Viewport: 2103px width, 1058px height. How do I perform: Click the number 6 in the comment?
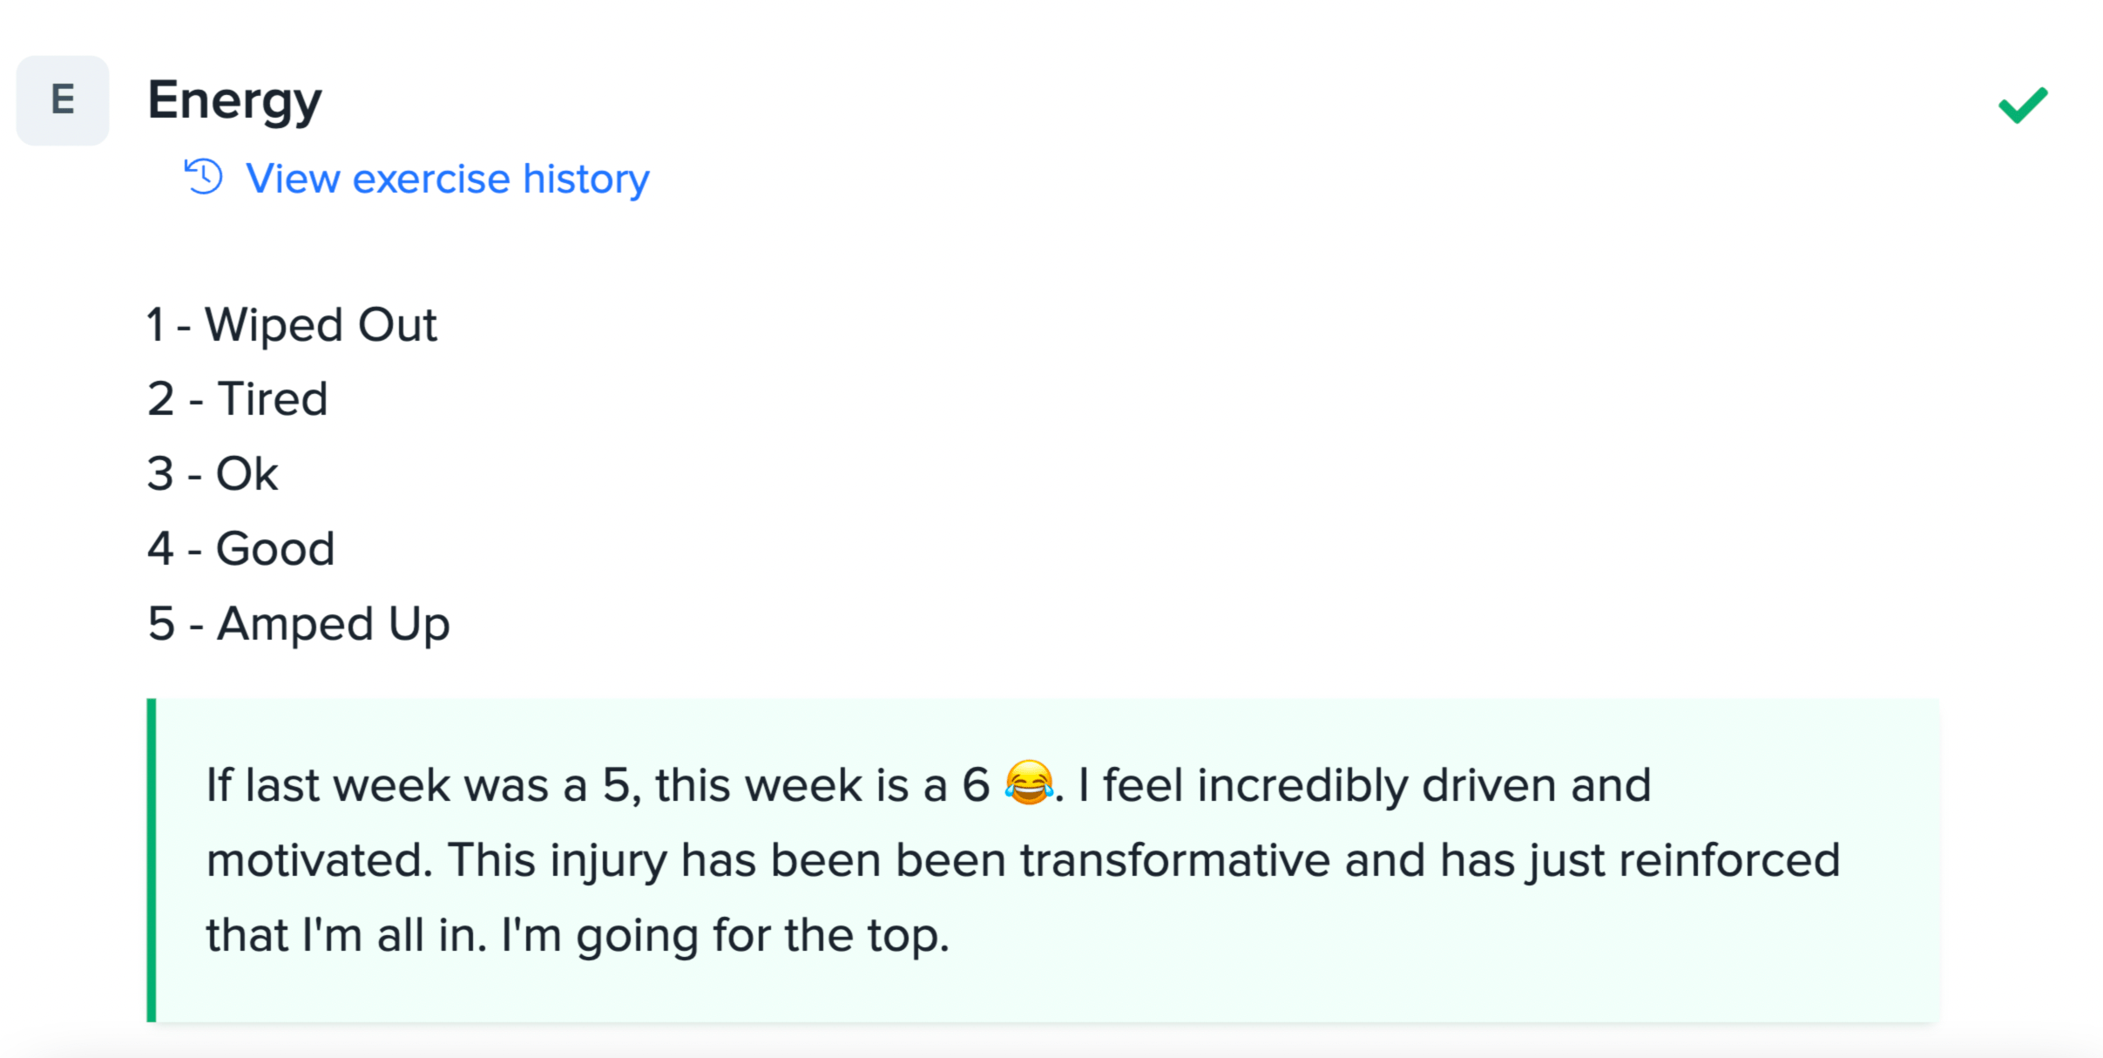point(976,785)
